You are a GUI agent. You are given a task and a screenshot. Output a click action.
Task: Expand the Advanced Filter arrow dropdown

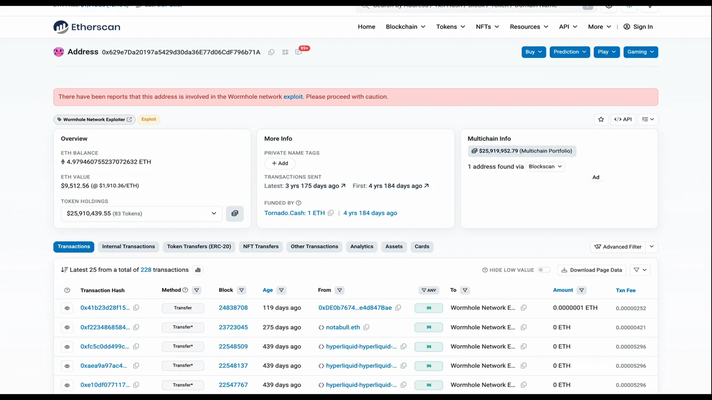tap(652, 247)
